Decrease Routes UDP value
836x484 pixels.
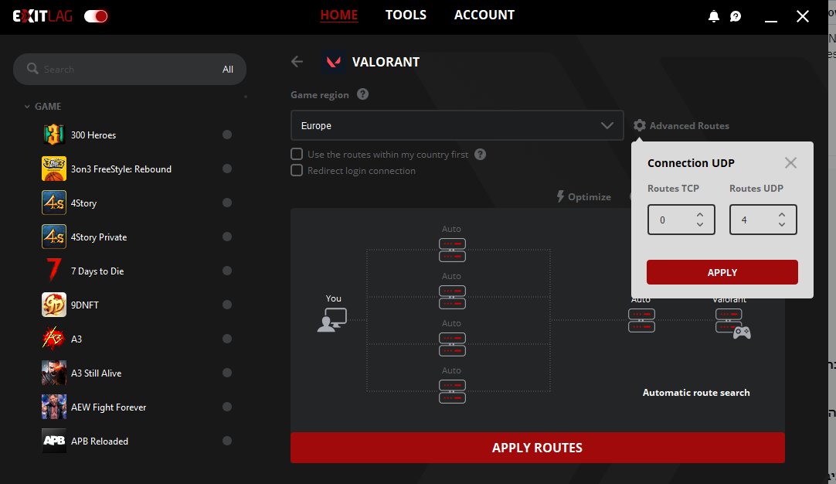(x=782, y=225)
